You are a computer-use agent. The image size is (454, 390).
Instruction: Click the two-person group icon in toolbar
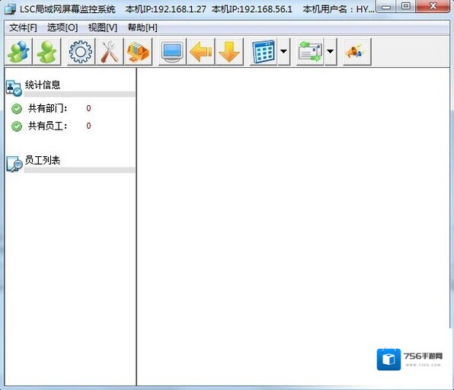(x=18, y=52)
